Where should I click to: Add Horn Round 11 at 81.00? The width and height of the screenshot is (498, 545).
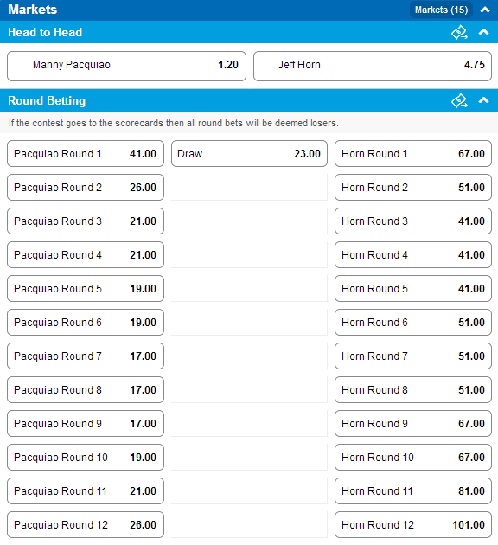click(x=413, y=490)
